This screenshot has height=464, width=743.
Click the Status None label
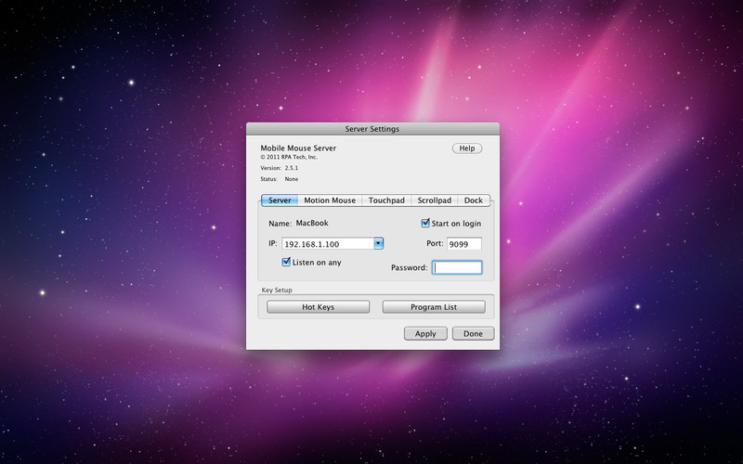(280, 179)
